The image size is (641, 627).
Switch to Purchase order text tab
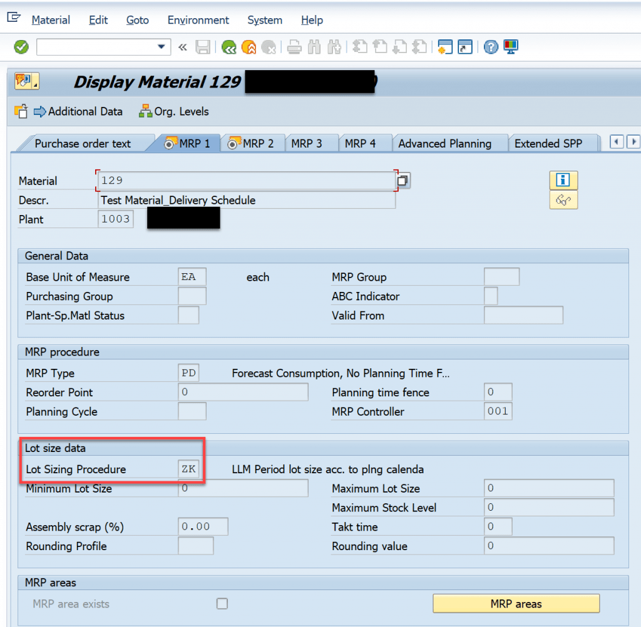tap(83, 144)
